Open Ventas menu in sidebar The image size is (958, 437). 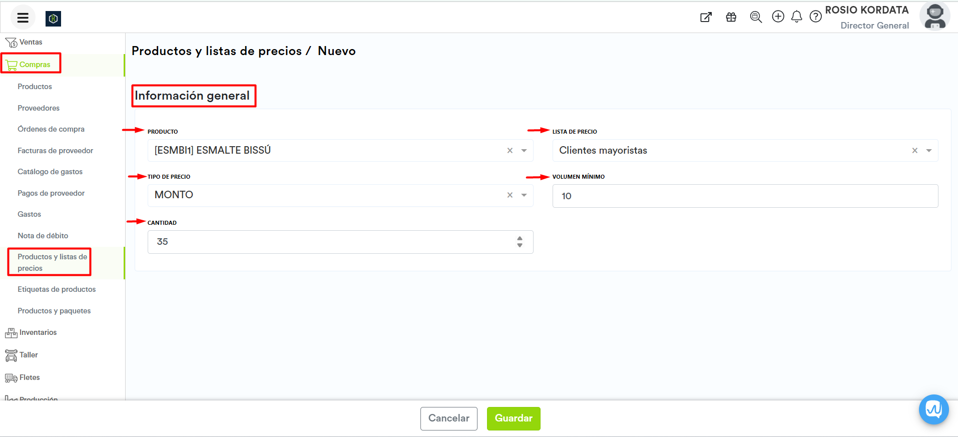coord(31,43)
